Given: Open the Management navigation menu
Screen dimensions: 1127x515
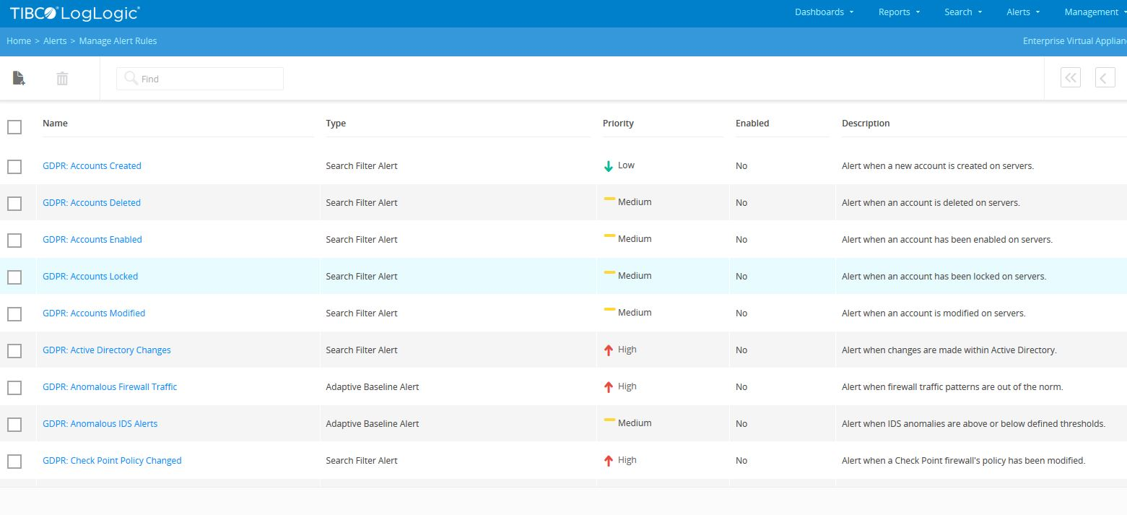Looking at the screenshot, I should point(1094,12).
